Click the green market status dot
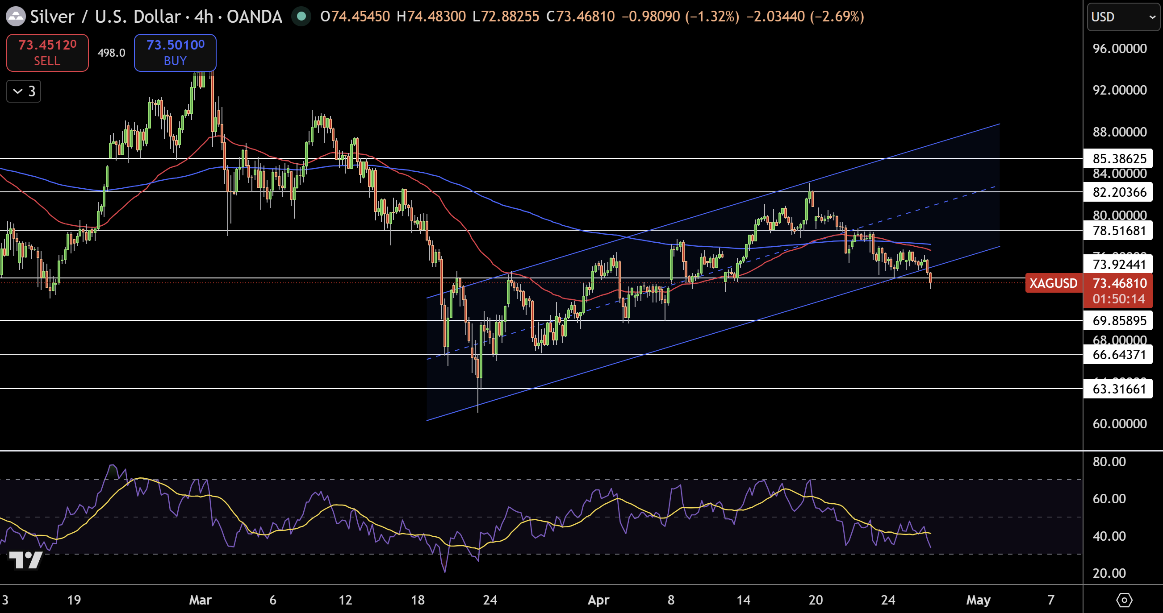The image size is (1163, 613). pos(301,17)
